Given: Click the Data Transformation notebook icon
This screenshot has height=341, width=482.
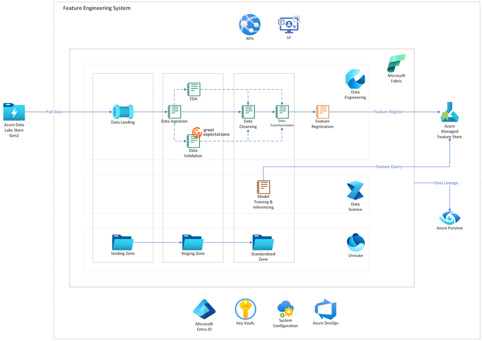Looking at the screenshot, I should [x=282, y=112].
